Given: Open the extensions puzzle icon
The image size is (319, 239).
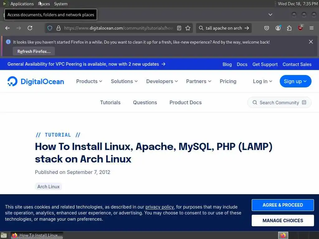Looking at the screenshot, I should (289, 28).
